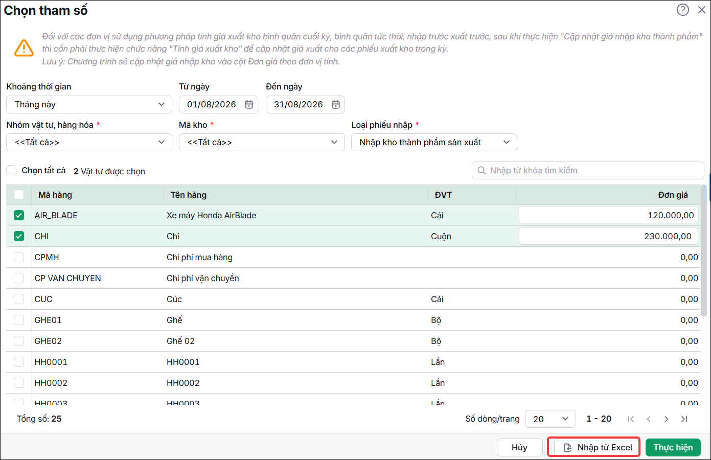Select the HH0002 row checkbox
The width and height of the screenshot is (711, 460).
click(19, 383)
